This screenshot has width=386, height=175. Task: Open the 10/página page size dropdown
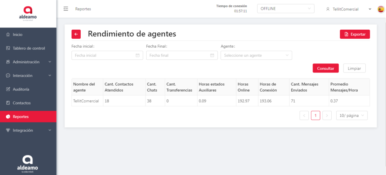point(352,116)
